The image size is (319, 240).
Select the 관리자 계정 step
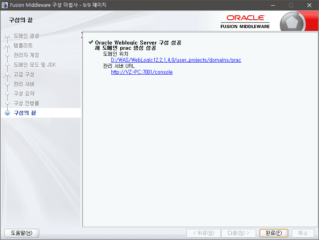(x=26, y=55)
